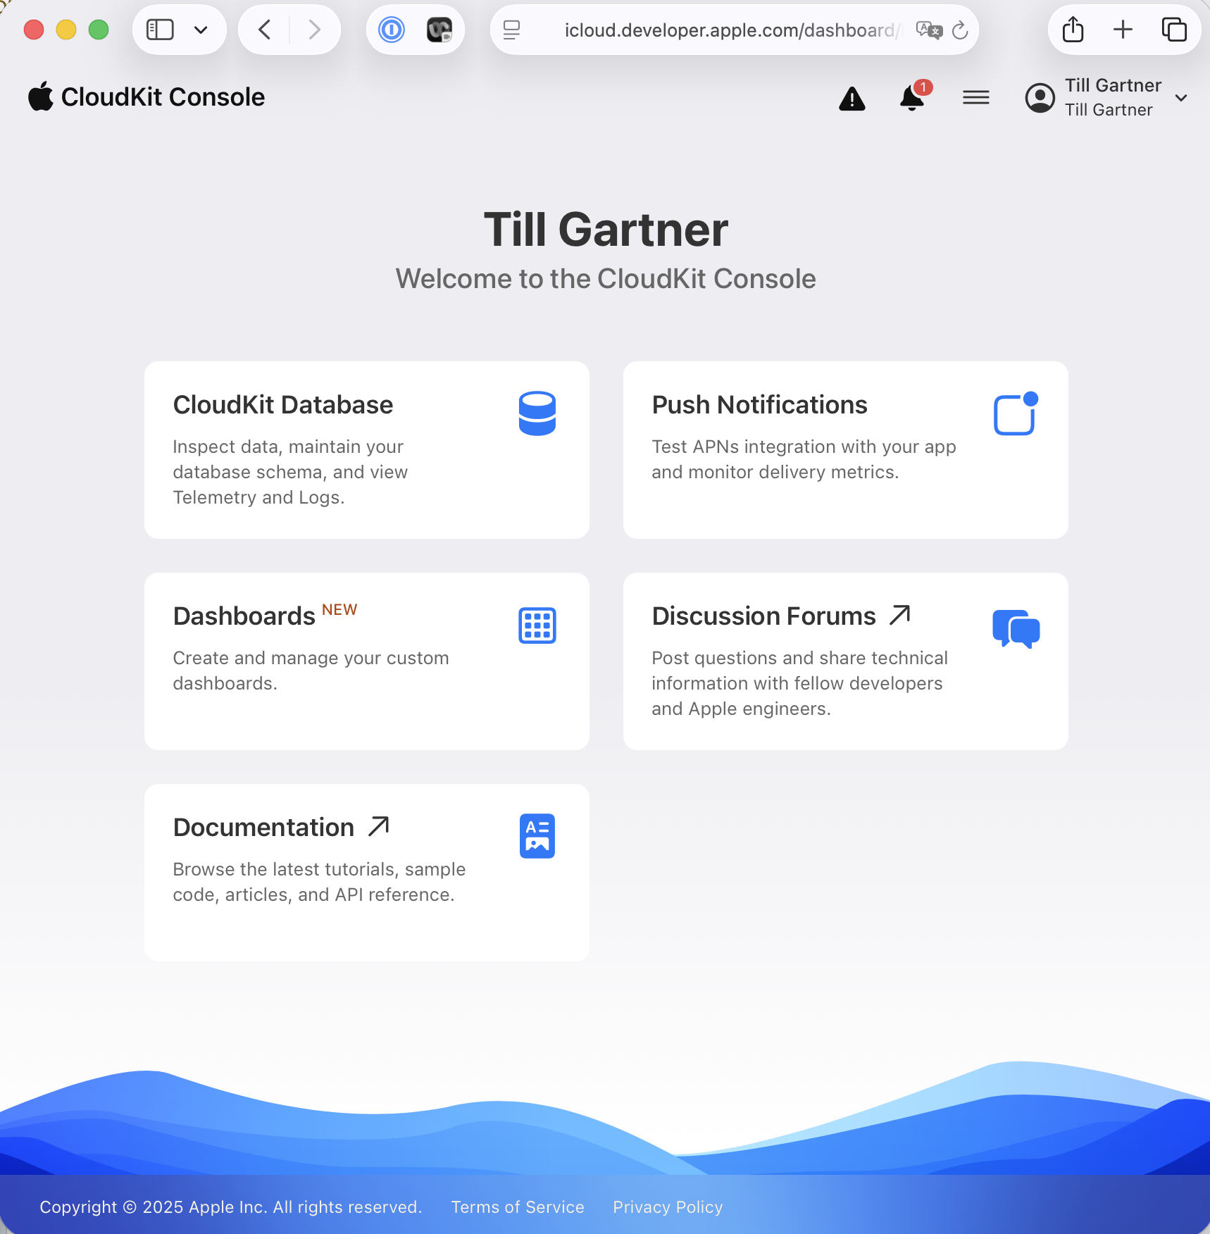Go back to previous page

(x=265, y=30)
